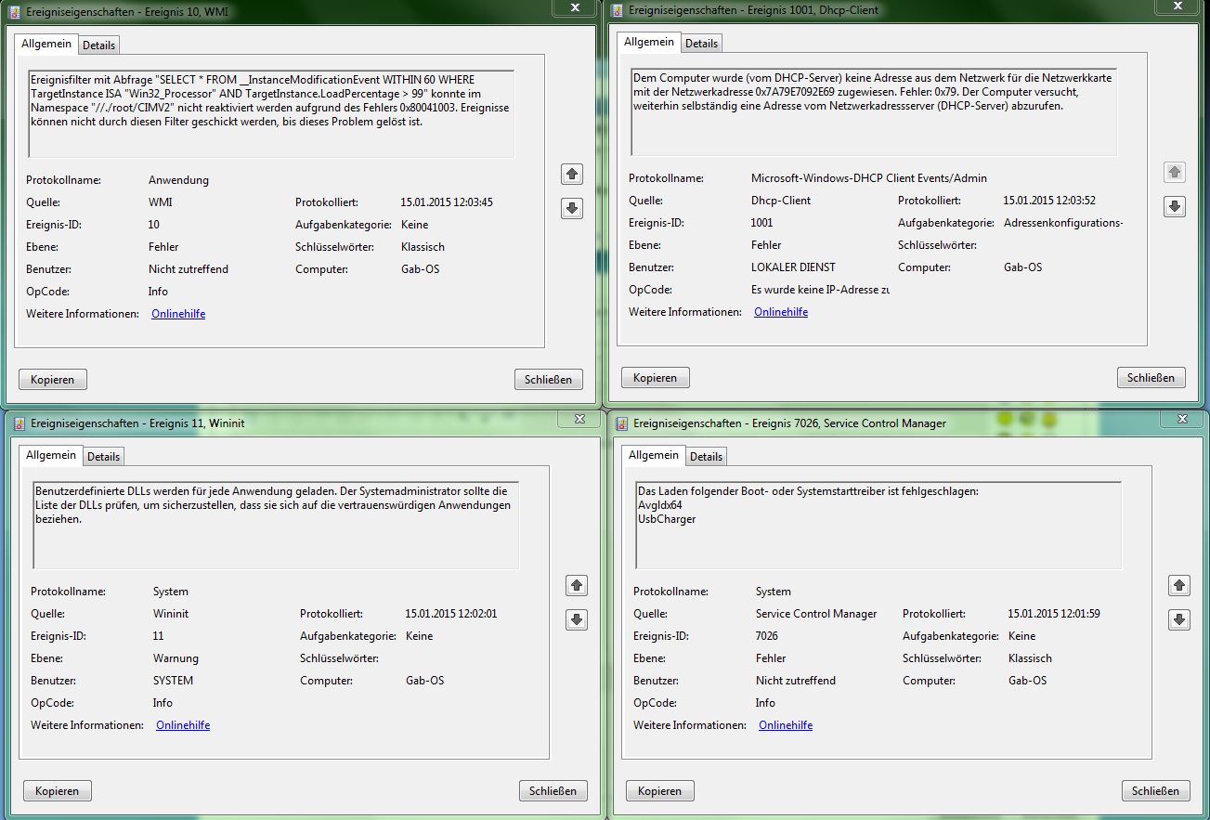
Task: Click down arrow in Service Control Manager window
Action: (1179, 619)
